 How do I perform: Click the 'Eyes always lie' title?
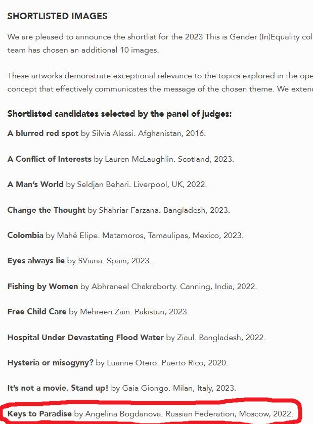pos(36,261)
